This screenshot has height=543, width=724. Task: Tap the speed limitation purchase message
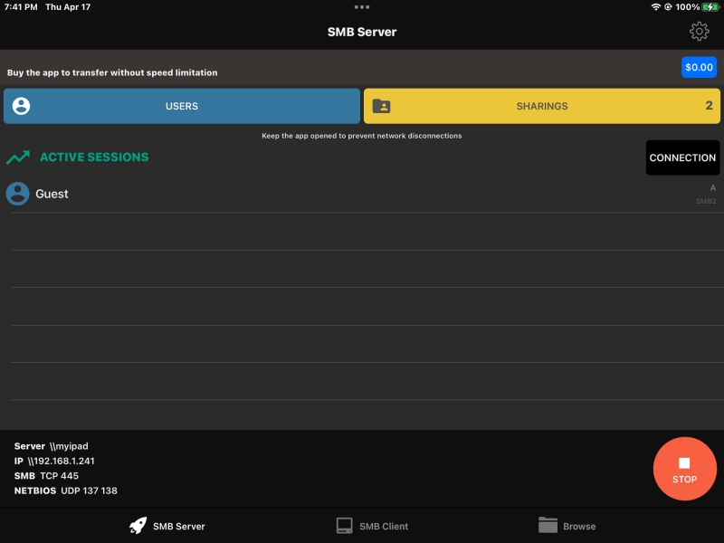(112, 72)
